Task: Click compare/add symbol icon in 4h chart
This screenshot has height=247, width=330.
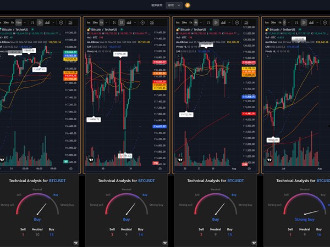Action: pyautogui.click(x=237, y=23)
